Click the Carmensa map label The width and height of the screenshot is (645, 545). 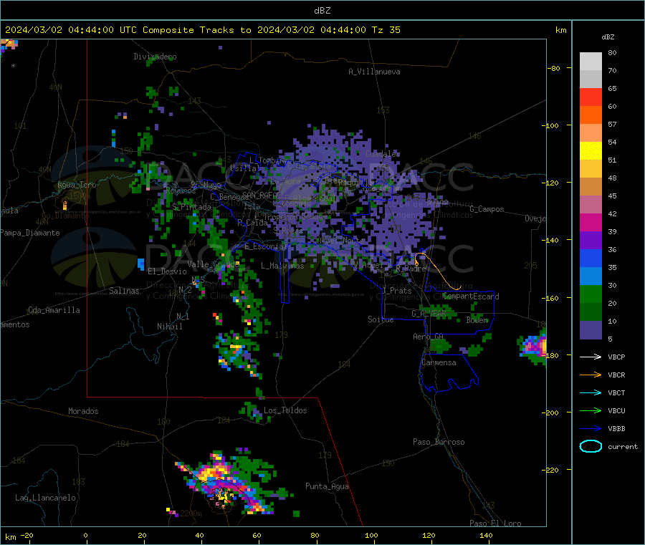tap(439, 362)
